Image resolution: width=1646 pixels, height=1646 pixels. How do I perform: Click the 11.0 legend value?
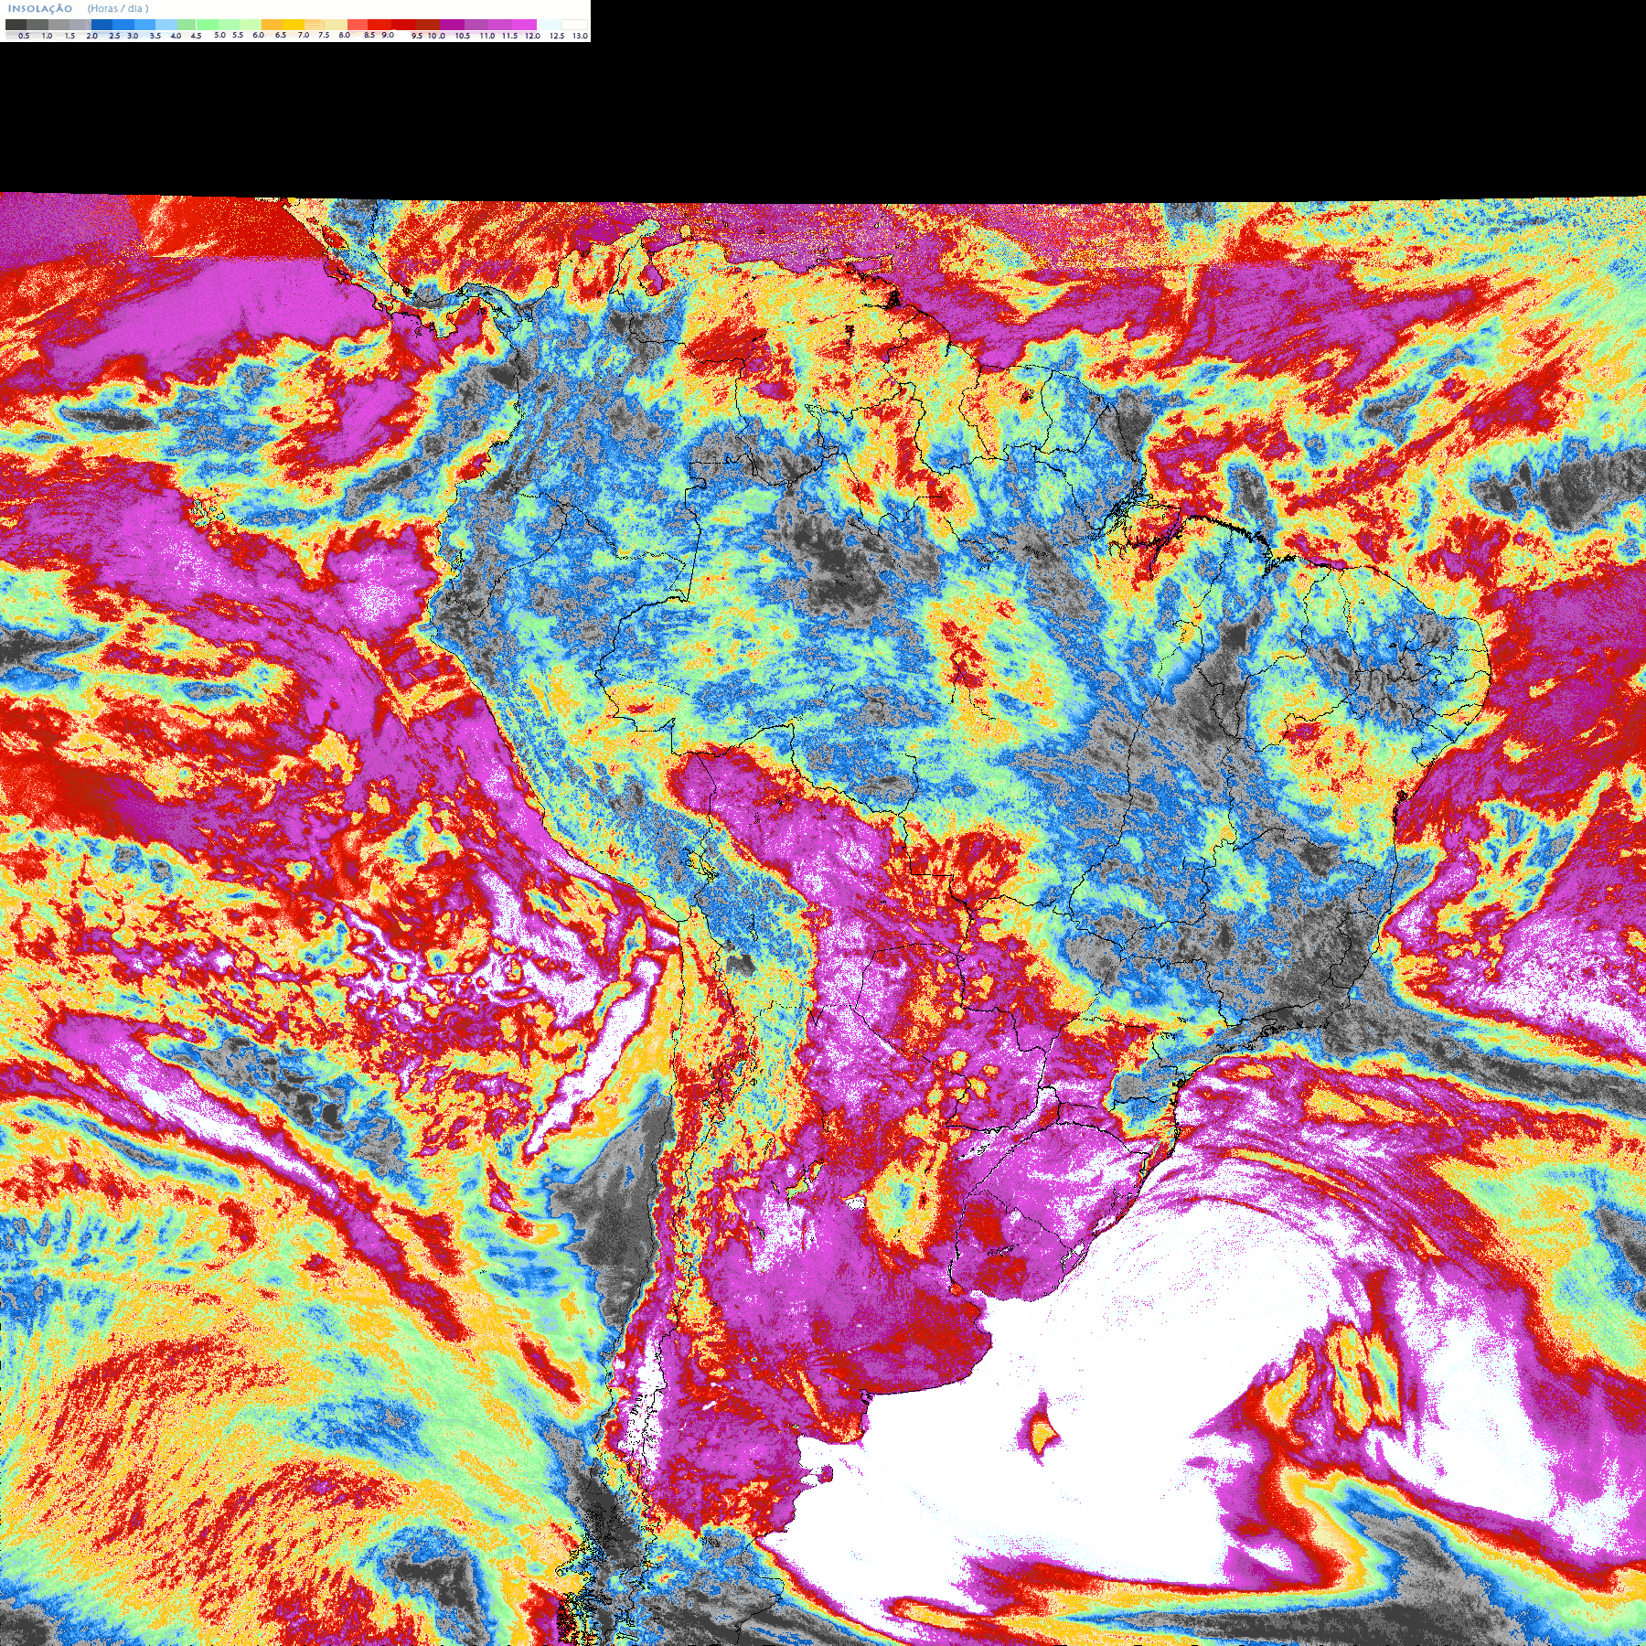[x=487, y=36]
